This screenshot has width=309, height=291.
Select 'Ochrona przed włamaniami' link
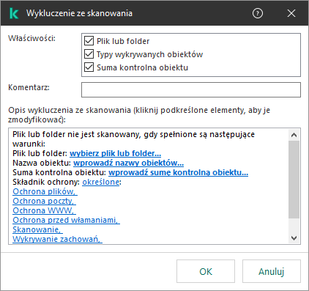[66, 220]
